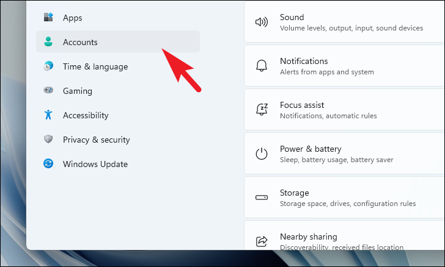
Task: Click the Sound speaker icon
Action: pyautogui.click(x=262, y=22)
